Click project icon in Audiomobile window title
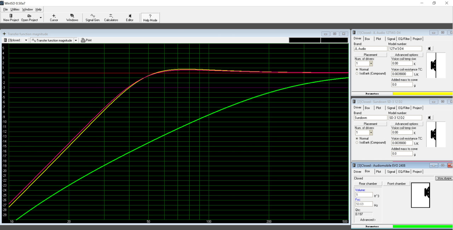This screenshot has height=230, width=453. point(354,165)
